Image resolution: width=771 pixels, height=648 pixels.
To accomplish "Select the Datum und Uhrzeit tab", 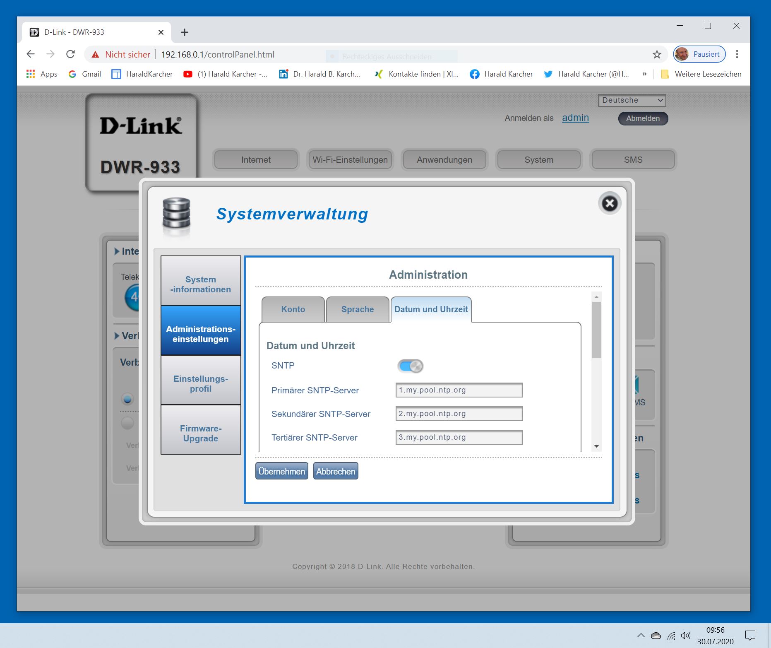I will [431, 309].
